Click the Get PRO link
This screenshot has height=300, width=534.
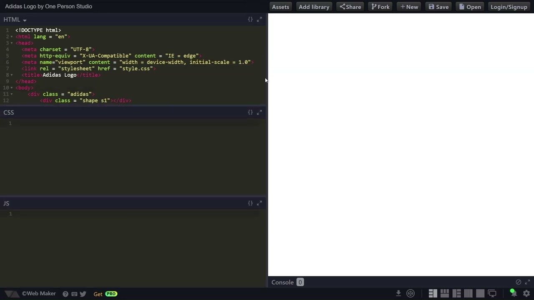click(105, 294)
